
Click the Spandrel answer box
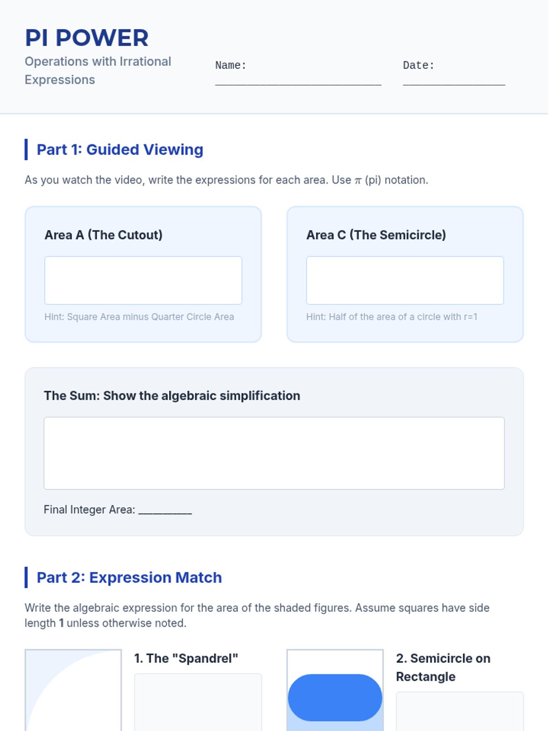click(198, 704)
